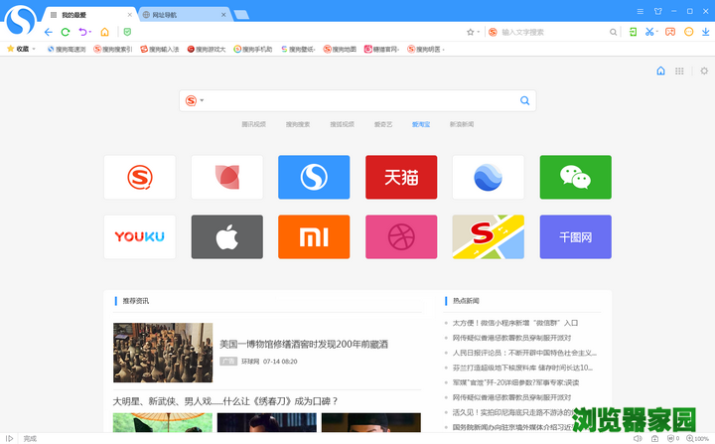Screen dimensions: 715x444
Task: Click inside the main Sogou search field
Action: [x=357, y=100]
